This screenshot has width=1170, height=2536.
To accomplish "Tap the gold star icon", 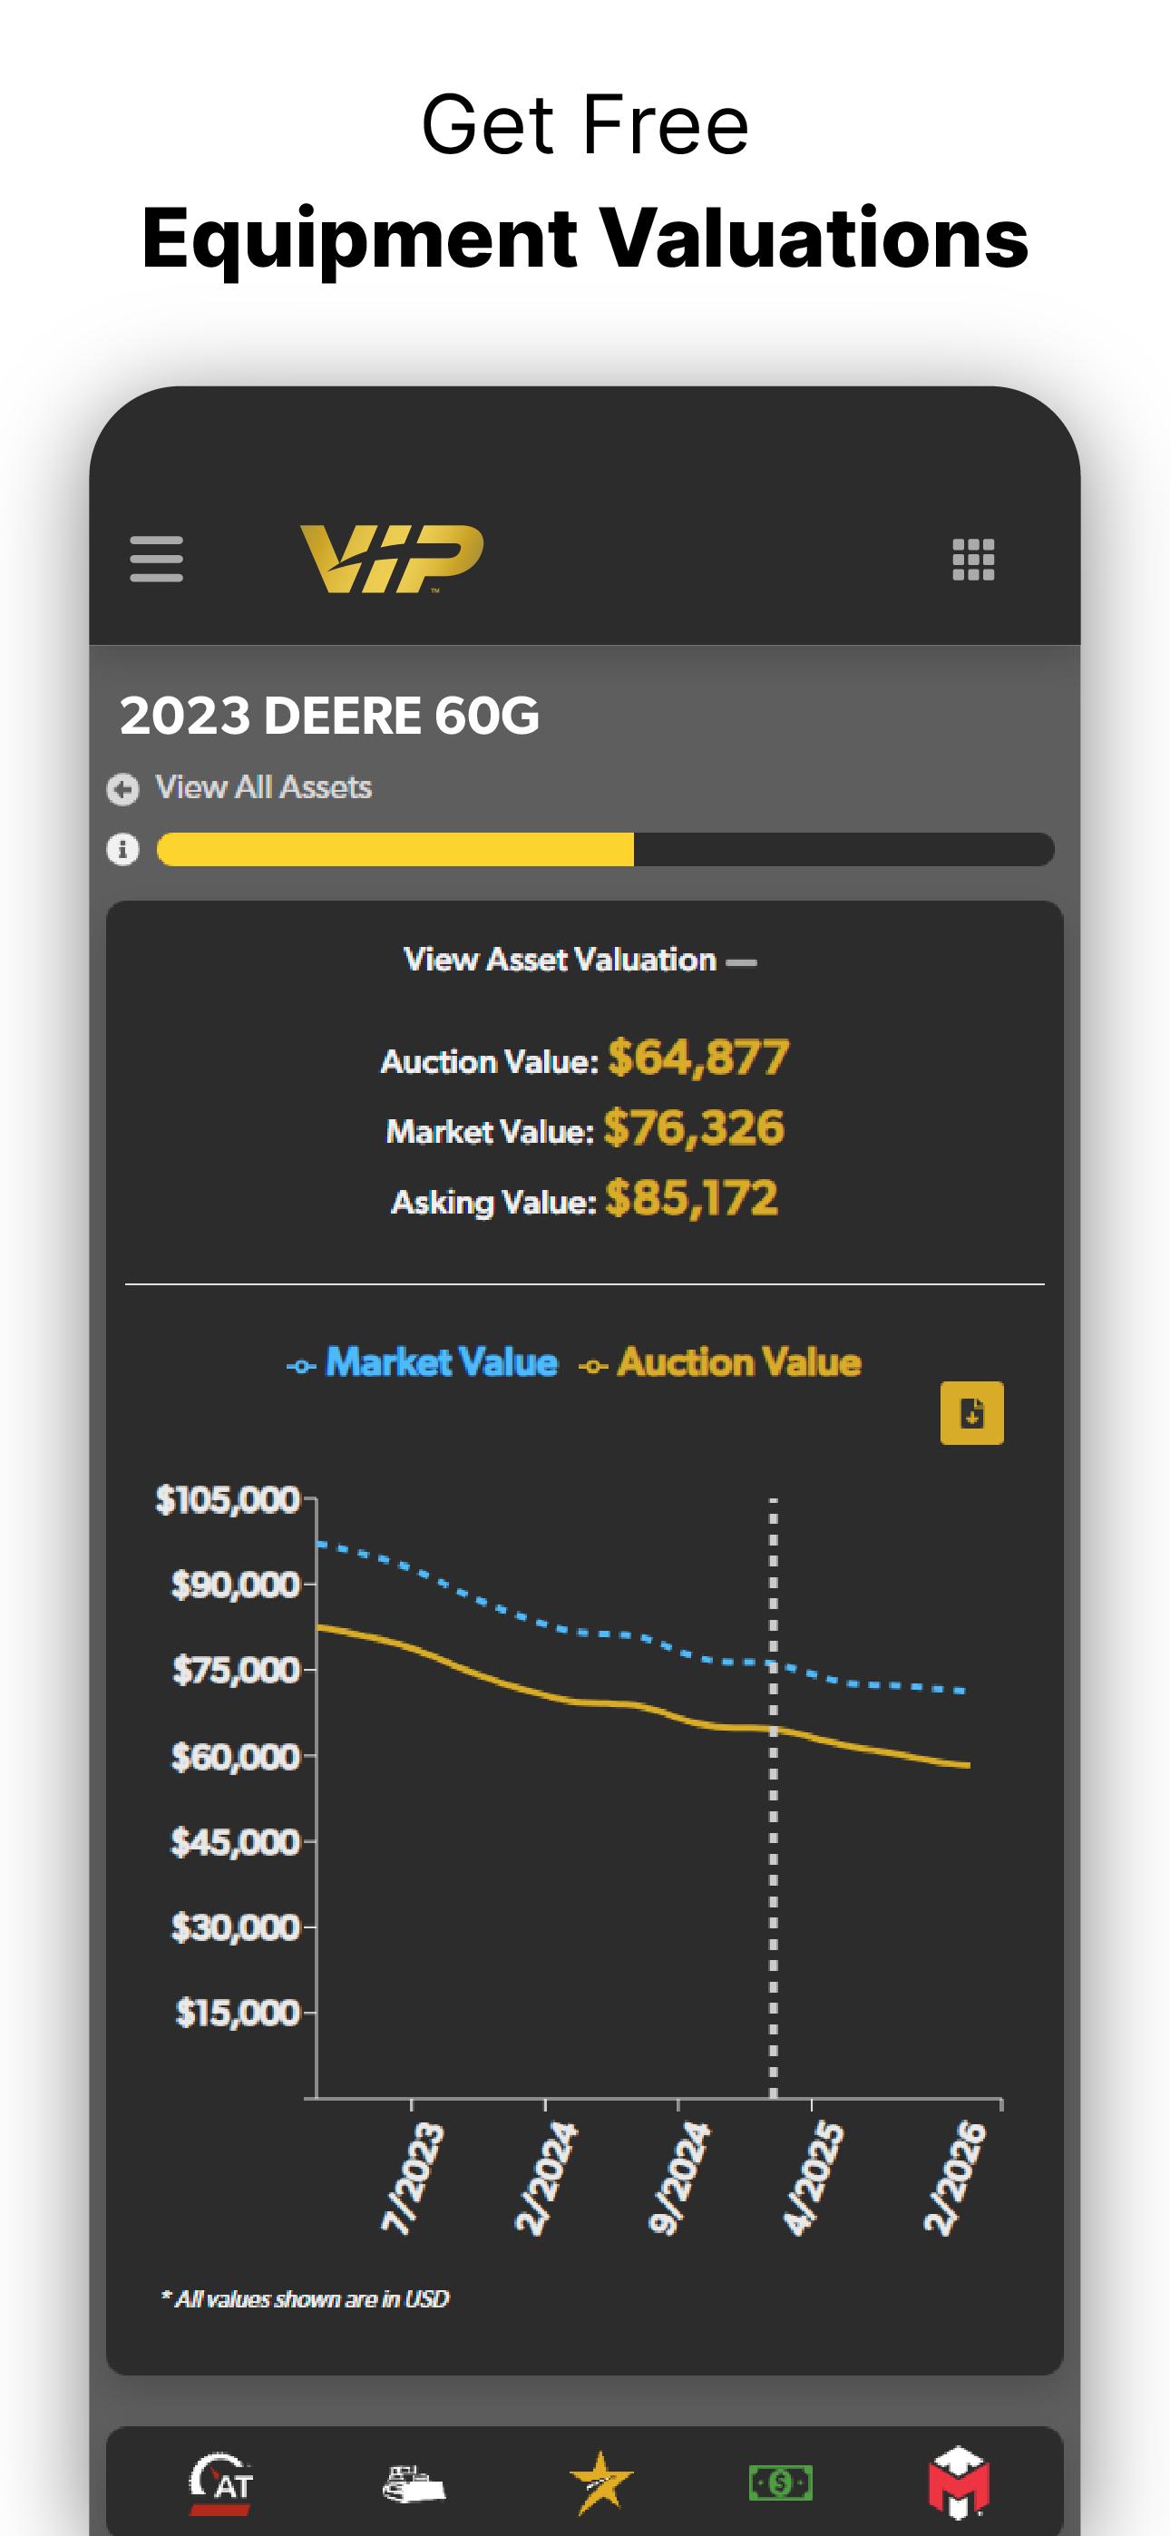I will coord(600,2482).
